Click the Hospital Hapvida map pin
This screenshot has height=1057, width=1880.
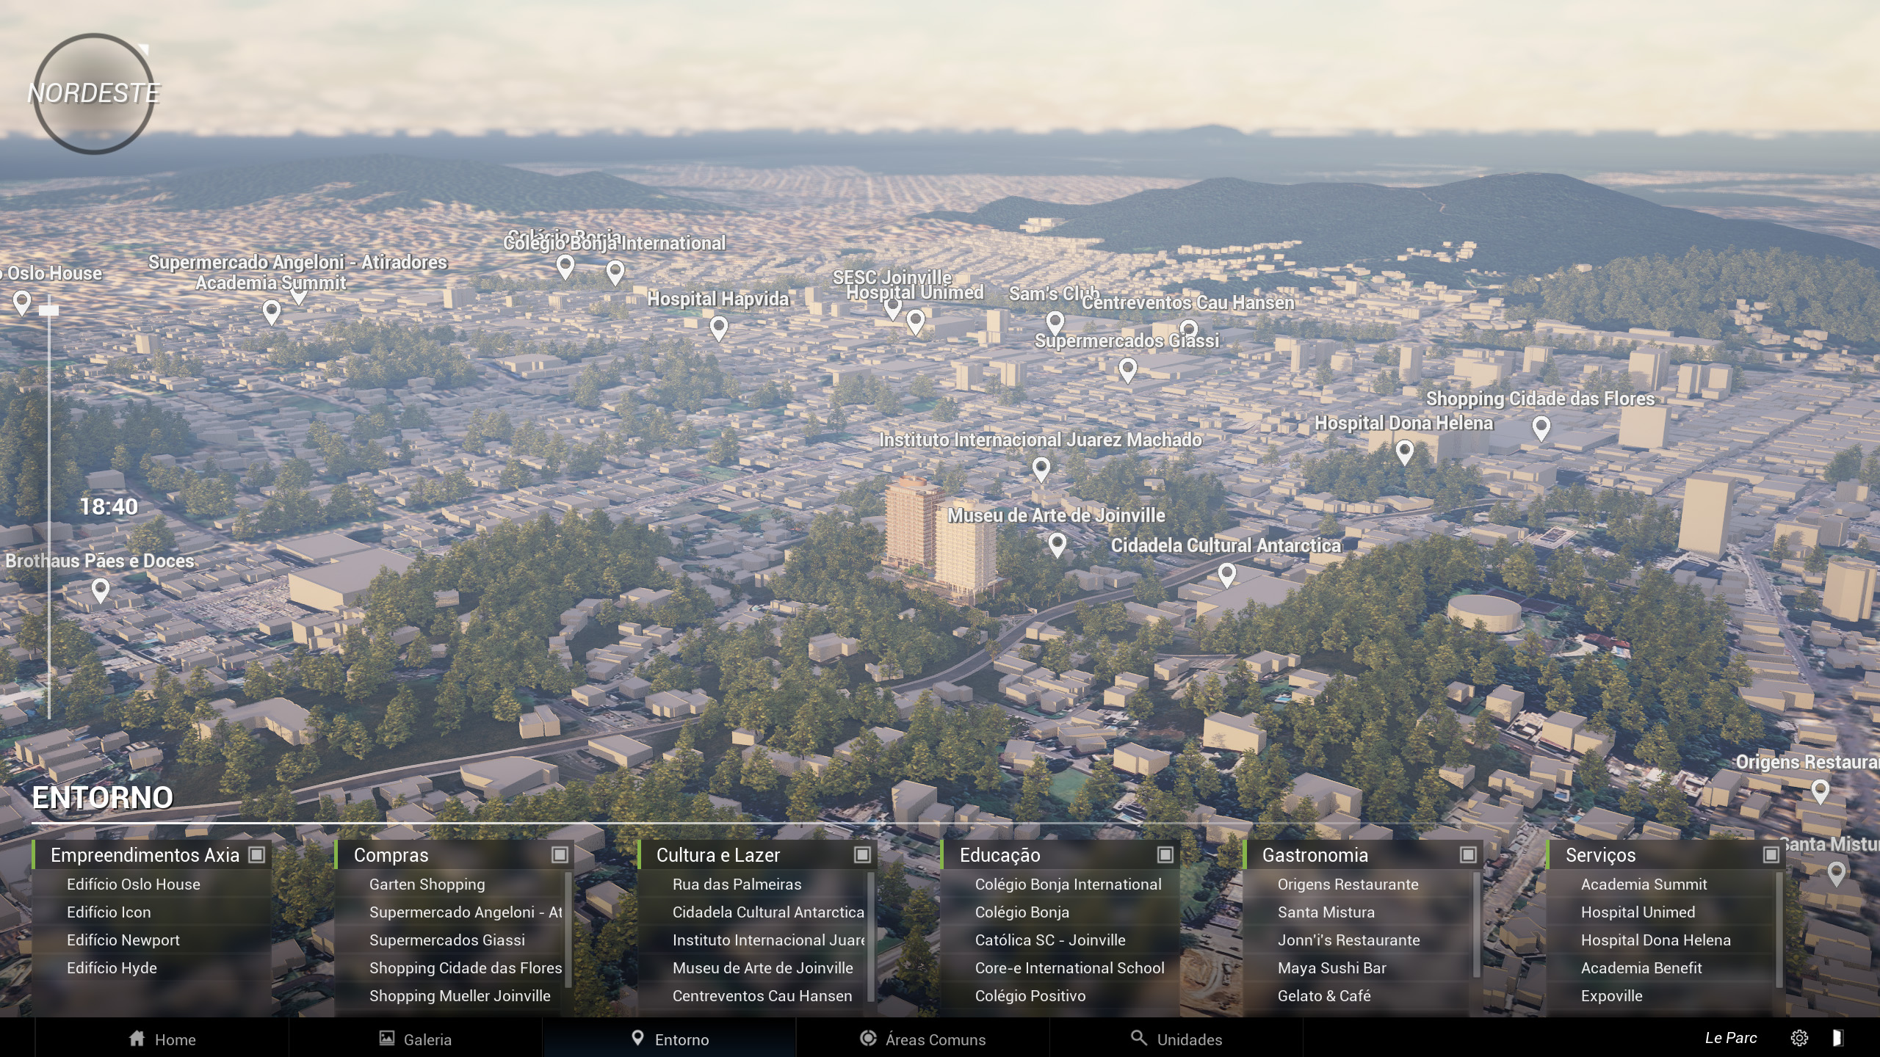719,327
